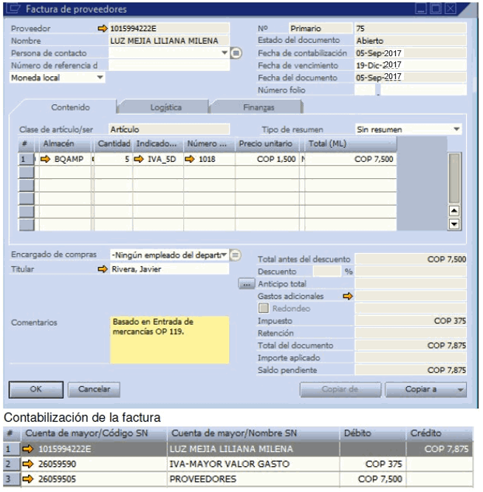Viewport: 483px width, 492px height.
Task: Switch to the Finanzas tab
Action: [258, 107]
